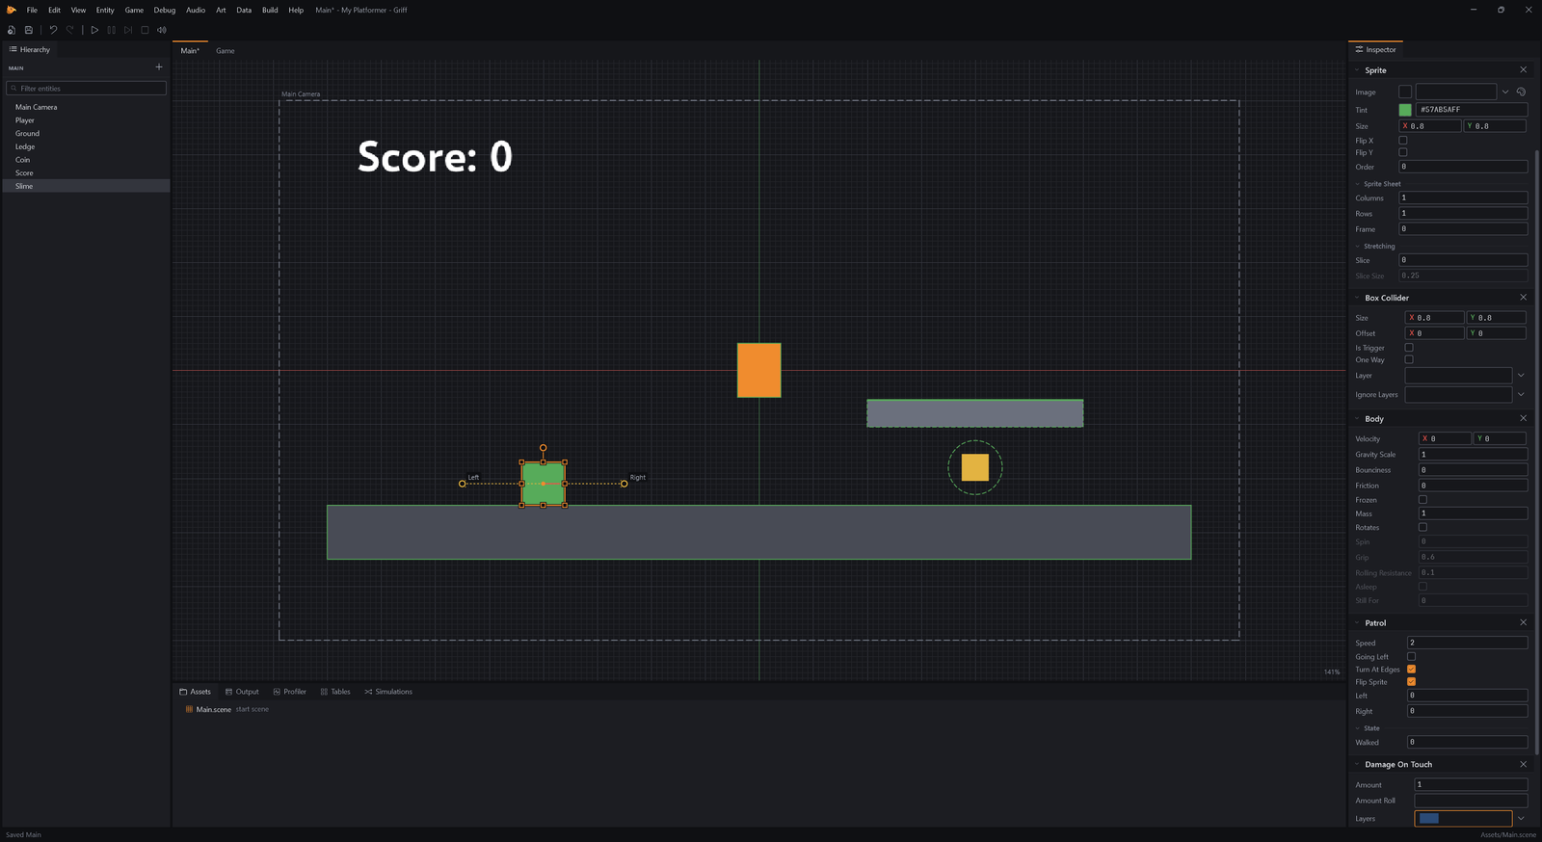
Task: Switch to the Game tab
Action: point(226,51)
